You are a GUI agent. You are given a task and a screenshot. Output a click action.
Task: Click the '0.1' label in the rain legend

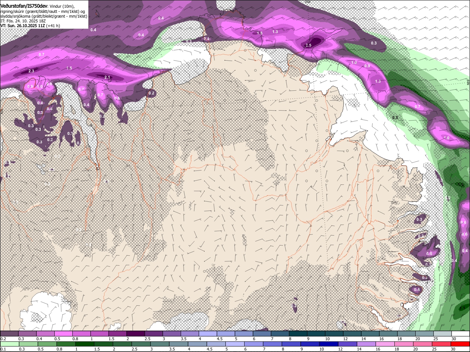[x=3, y=349]
